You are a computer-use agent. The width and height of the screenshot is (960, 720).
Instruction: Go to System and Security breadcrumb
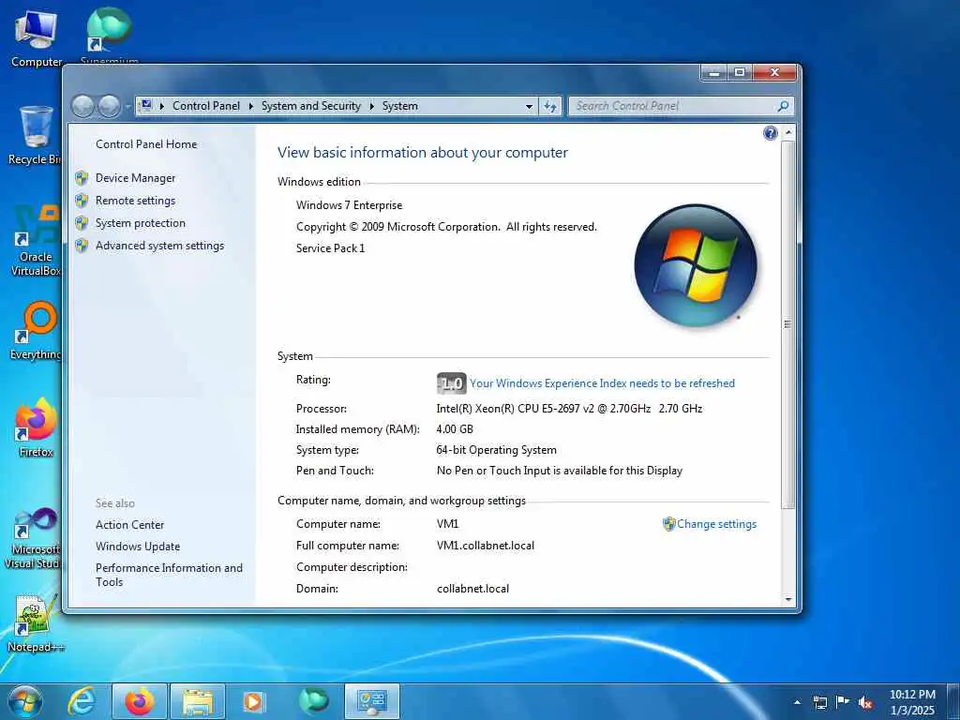(311, 106)
